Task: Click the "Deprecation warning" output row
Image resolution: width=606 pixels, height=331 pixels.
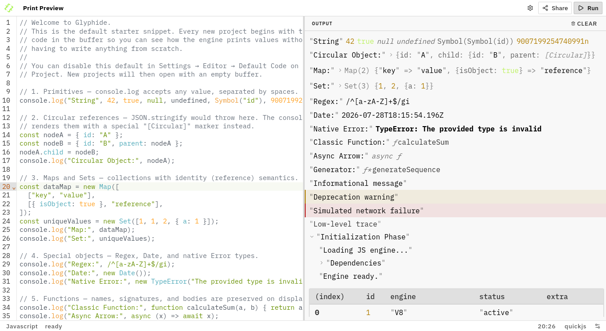Action: (455, 197)
